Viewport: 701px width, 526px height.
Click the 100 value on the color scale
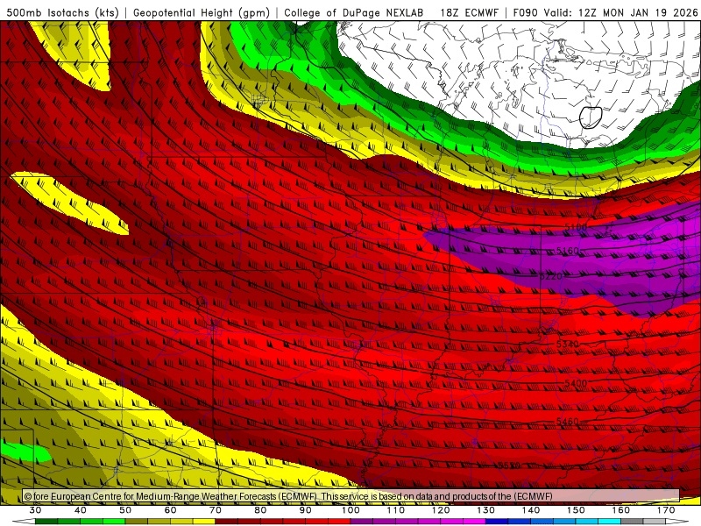point(350,510)
